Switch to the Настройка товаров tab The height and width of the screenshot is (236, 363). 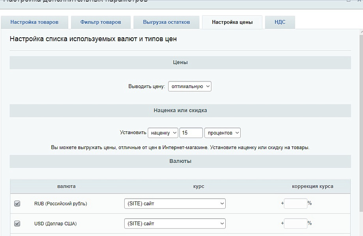coord(34,22)
